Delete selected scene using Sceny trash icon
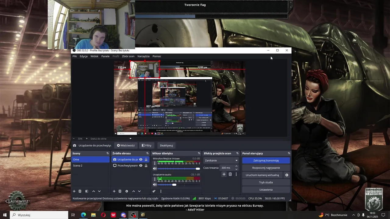 click(80, 191)
